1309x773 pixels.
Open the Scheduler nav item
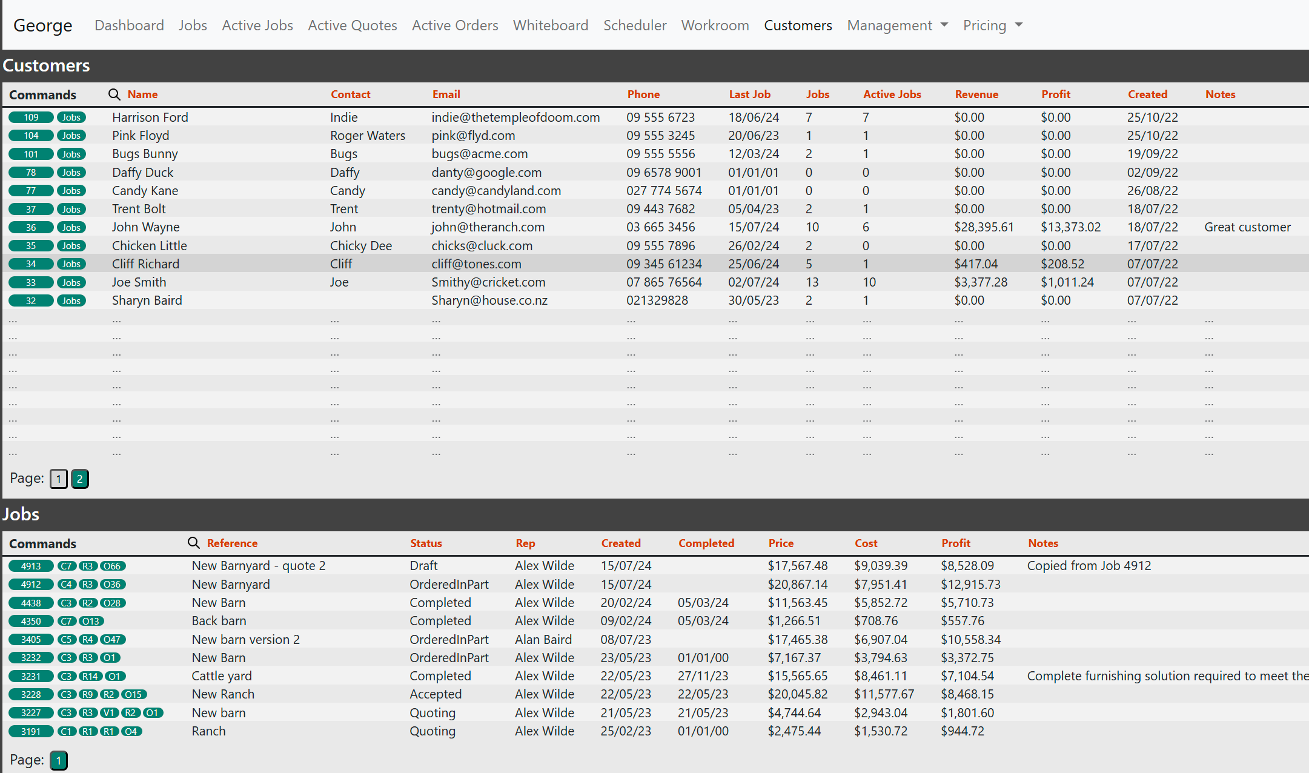pyautogui.click(x=634, y=25)
